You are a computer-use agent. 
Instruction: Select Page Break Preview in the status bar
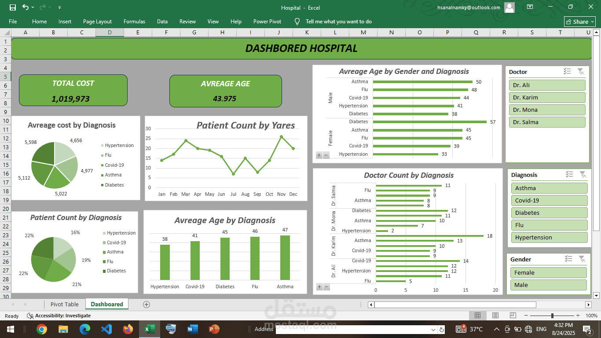[513, 316]
